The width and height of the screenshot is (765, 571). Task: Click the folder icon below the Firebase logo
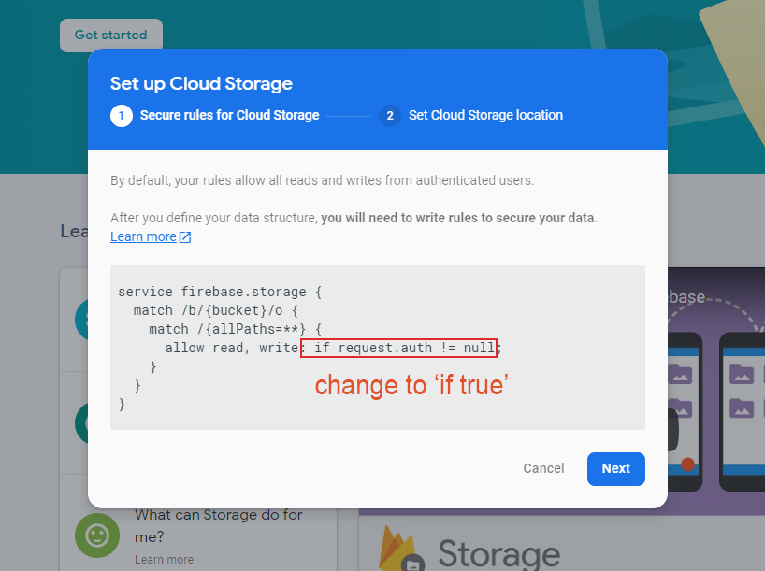pos(412,564)
